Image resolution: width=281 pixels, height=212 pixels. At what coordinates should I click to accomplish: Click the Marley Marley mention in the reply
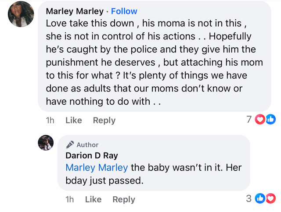97,167
